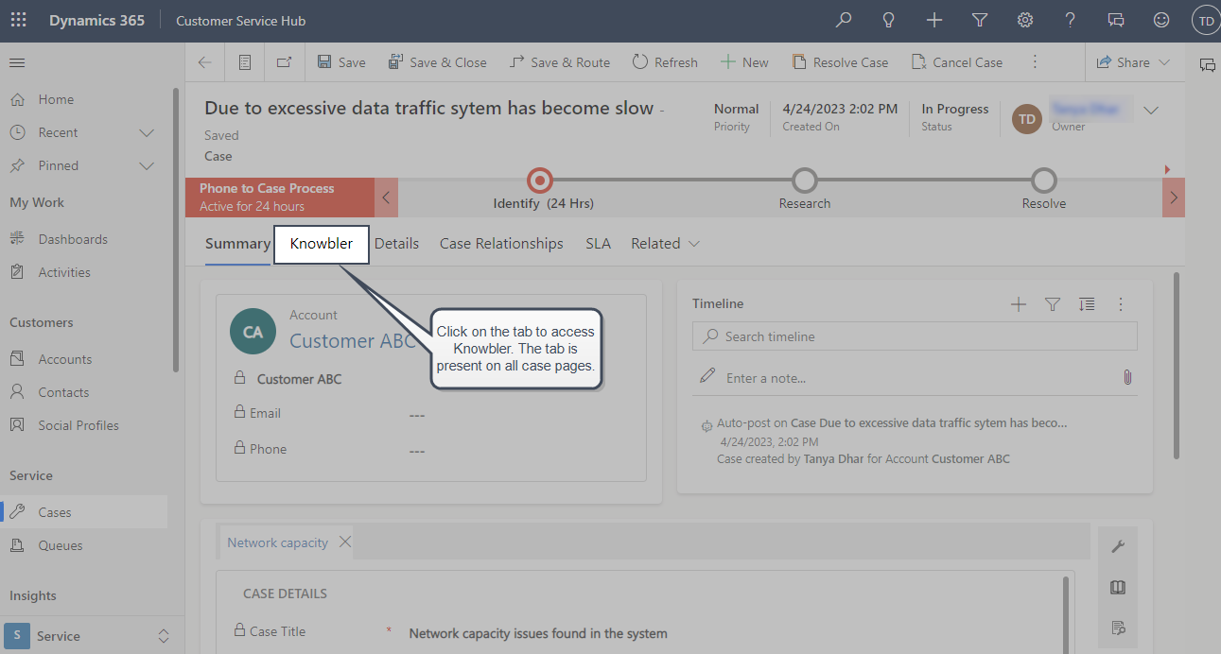This screenshot has height=654, width=1221.
Task: Open the record in a new window
Action: click(x=284, y=62)
